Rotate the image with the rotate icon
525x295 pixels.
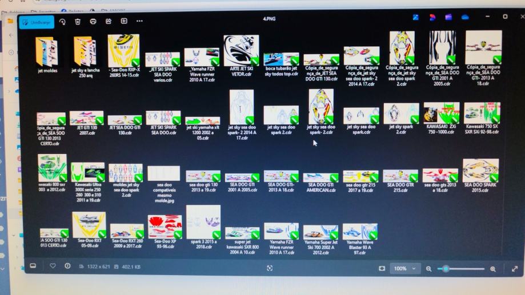coord(62,22)
